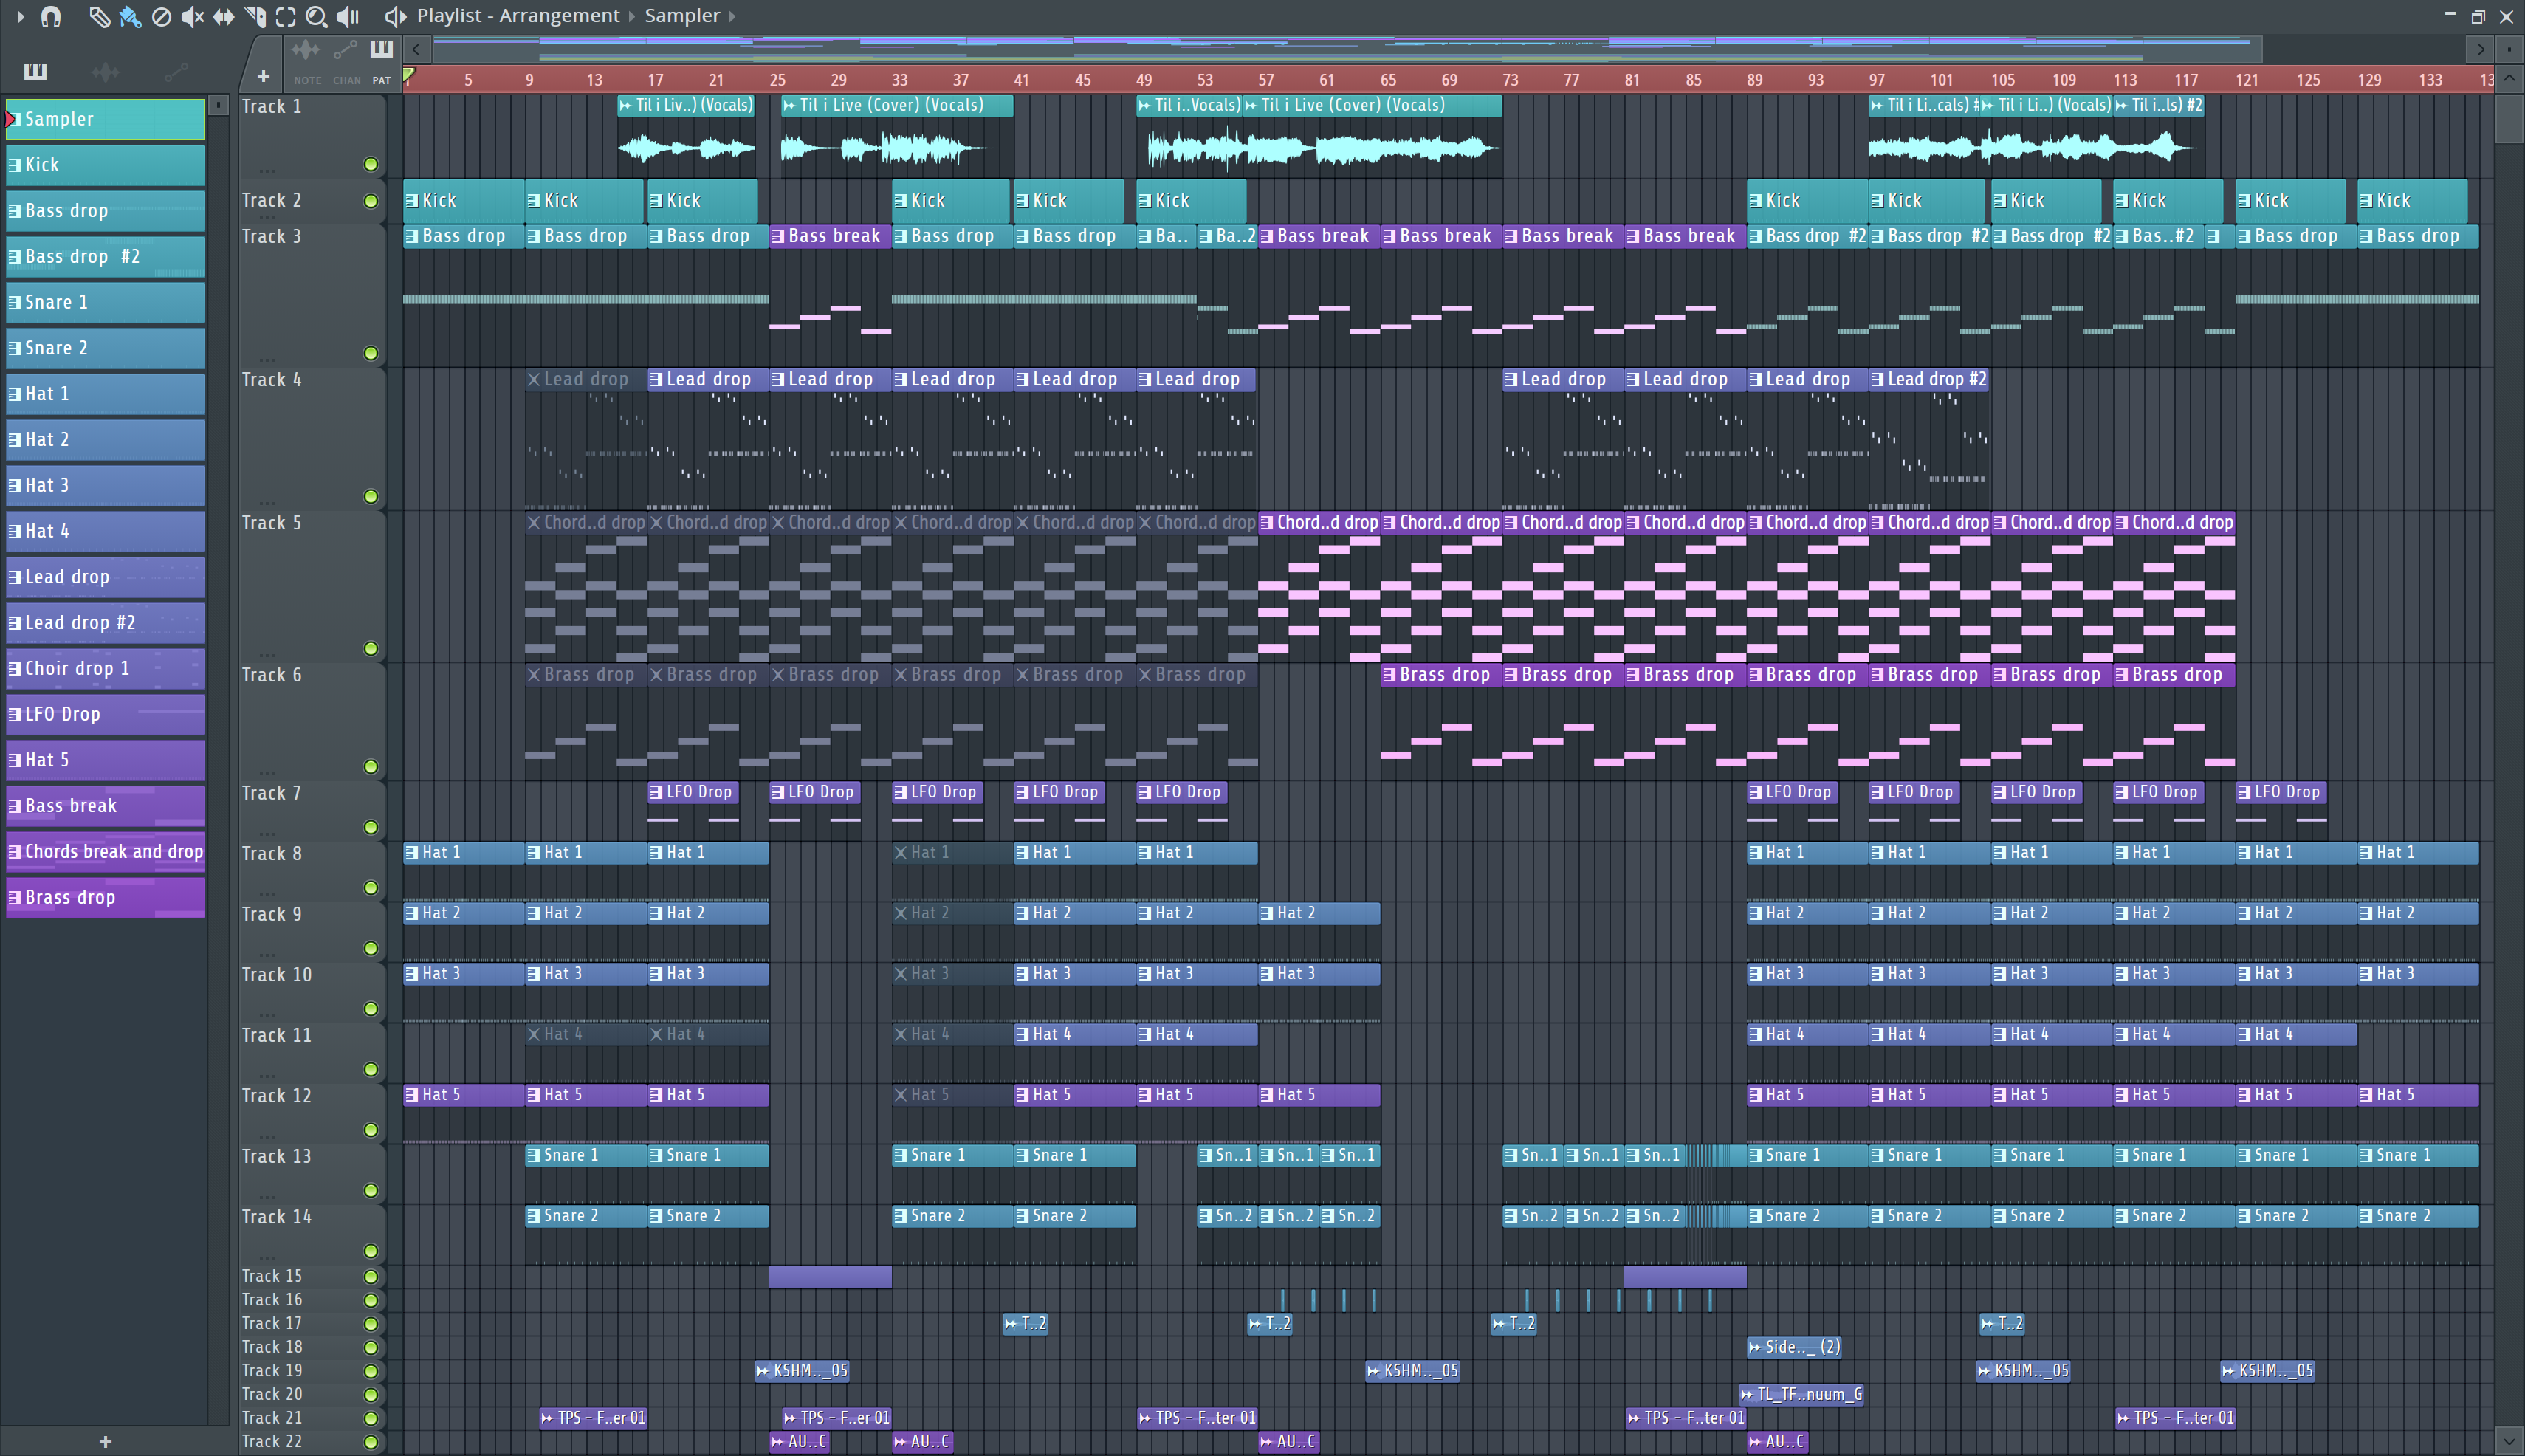2525x1456 pixels.
Task: Select the Choir drop 1 pattern in picker
Action: 105,668
